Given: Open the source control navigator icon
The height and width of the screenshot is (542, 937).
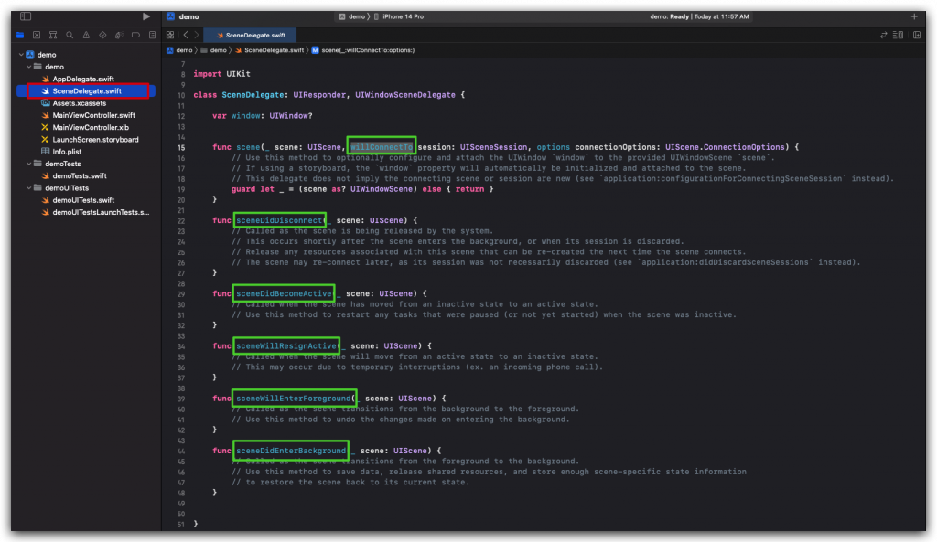Looking at the screenshot, I should (x=37, y=36).
